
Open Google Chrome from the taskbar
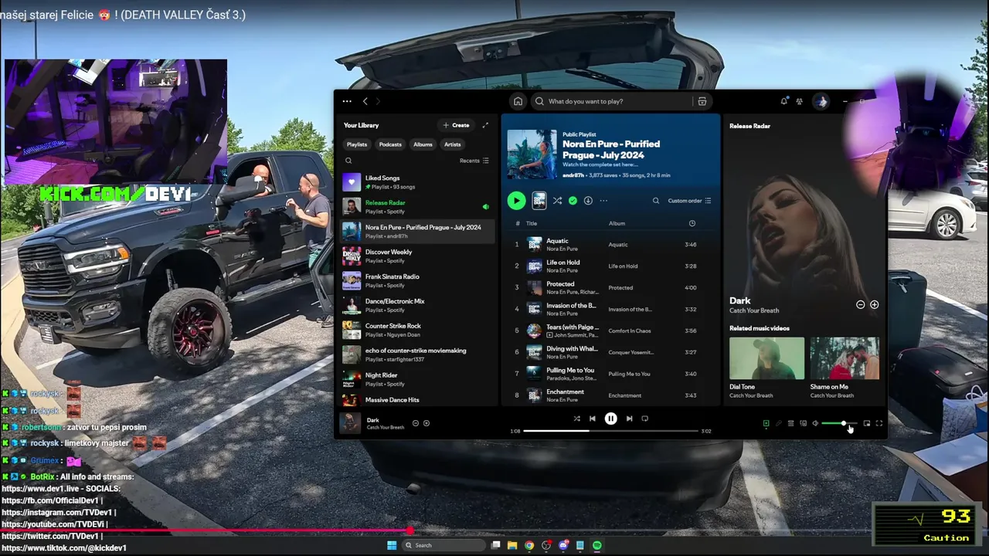point(529,545)
